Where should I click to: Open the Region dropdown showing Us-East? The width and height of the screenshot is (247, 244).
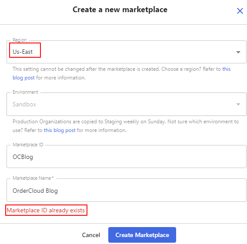[127, 52]
